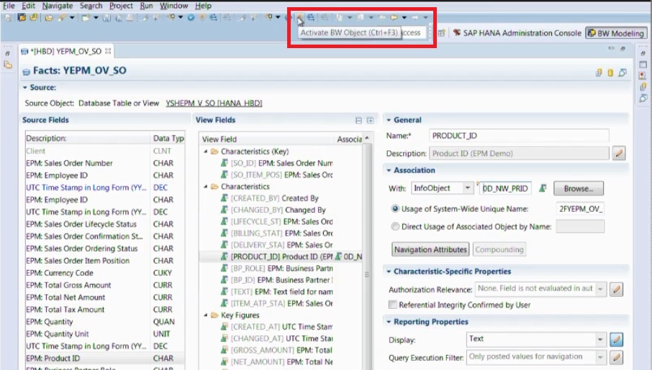Switch to BW Modeling perspective

(x=616, y=33)
